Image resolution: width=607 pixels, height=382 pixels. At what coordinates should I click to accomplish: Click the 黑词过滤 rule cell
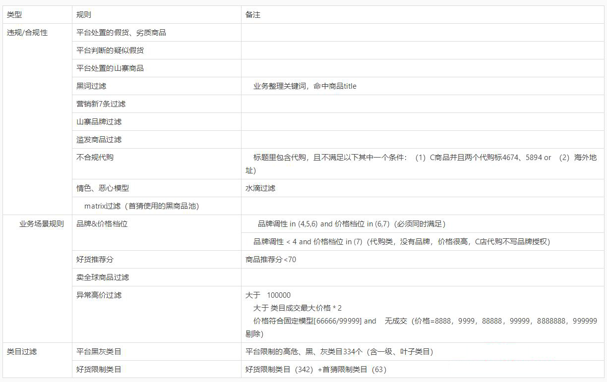tap(92, 86)
